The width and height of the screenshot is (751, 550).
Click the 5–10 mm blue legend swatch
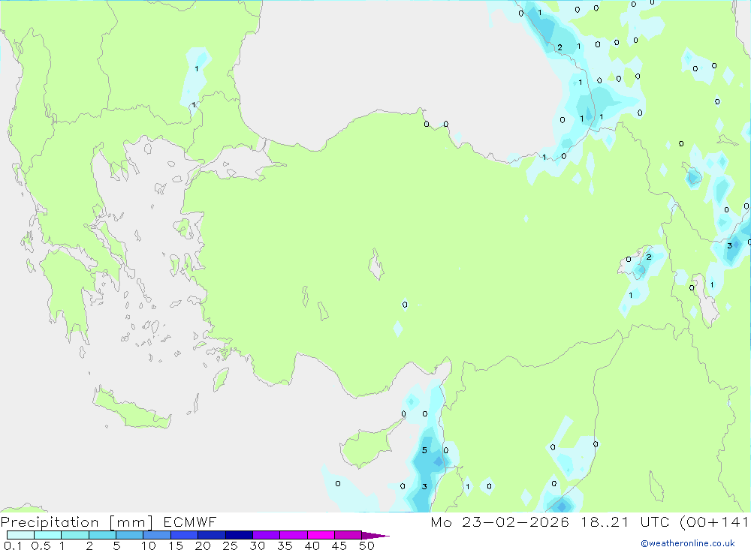[x=130, y=535]
